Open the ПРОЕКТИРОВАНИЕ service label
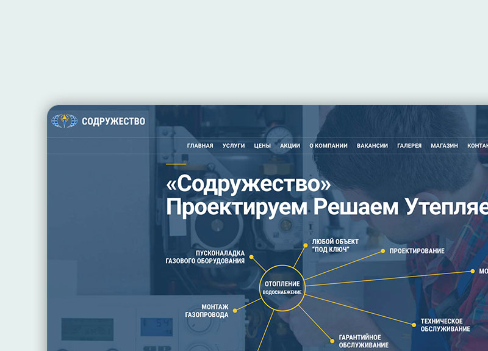This screenshot has width=488, height=351. (x=417, y=251)
